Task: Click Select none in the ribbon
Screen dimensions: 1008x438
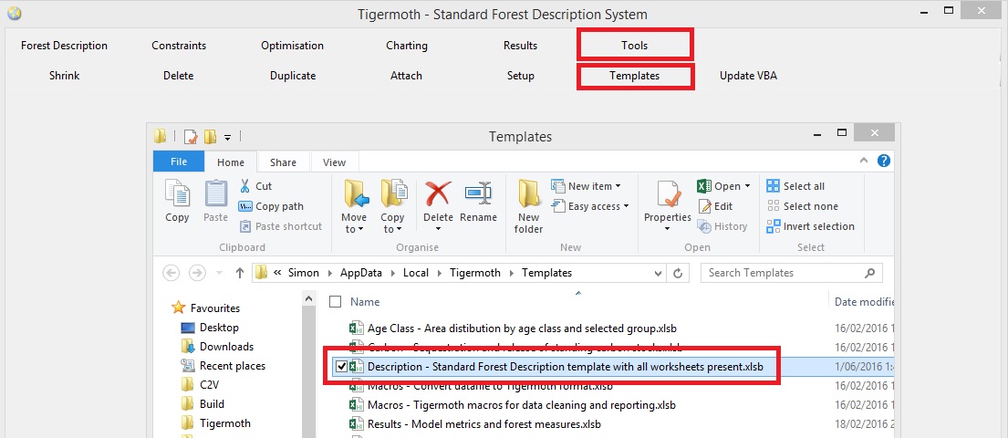Action: [x=802, y=206]
